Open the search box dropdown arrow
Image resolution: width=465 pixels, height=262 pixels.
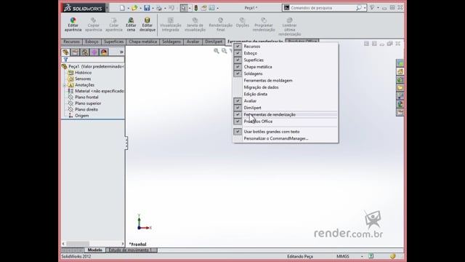[365, 8]
